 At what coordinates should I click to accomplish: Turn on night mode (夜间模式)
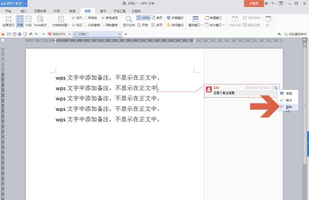(175, 25)
